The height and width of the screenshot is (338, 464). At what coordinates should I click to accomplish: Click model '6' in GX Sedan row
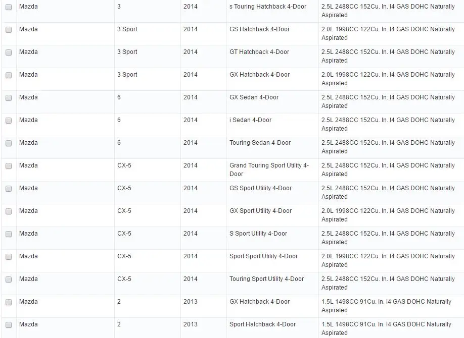[119, 97]
